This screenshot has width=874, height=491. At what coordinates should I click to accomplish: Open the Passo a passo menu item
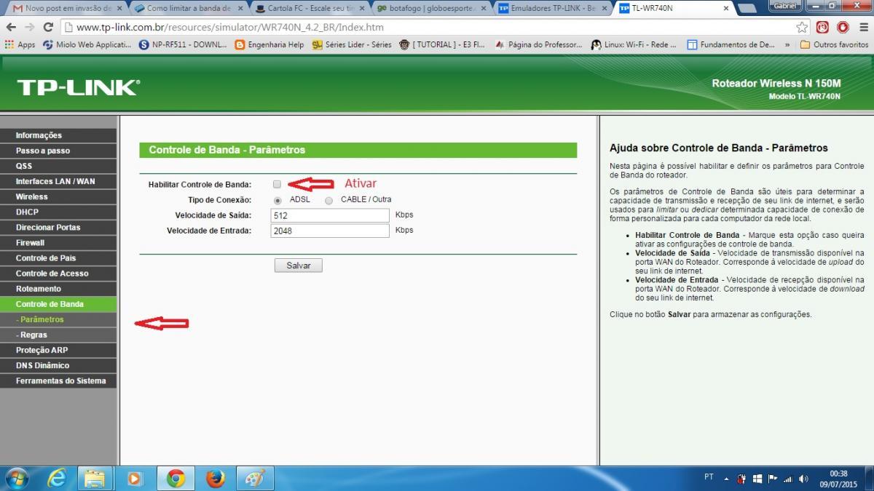point(58,151)
